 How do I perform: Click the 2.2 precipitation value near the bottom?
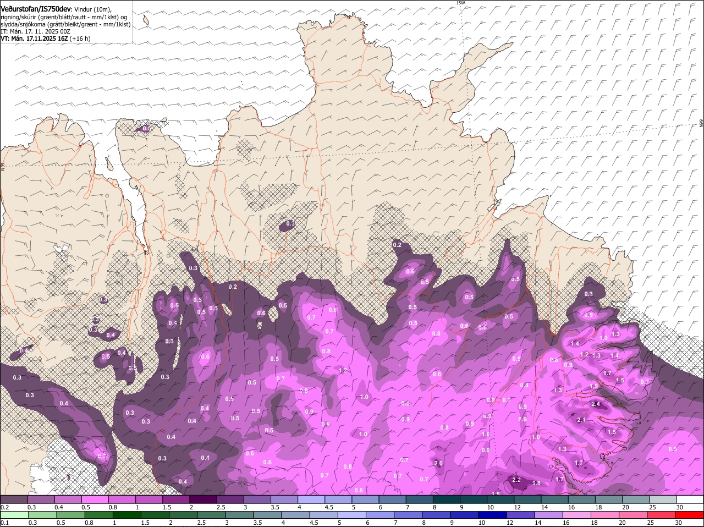(x=516, y=480)
